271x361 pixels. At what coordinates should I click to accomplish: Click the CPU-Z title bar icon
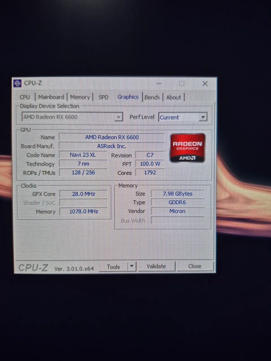[x=18, y=83]
